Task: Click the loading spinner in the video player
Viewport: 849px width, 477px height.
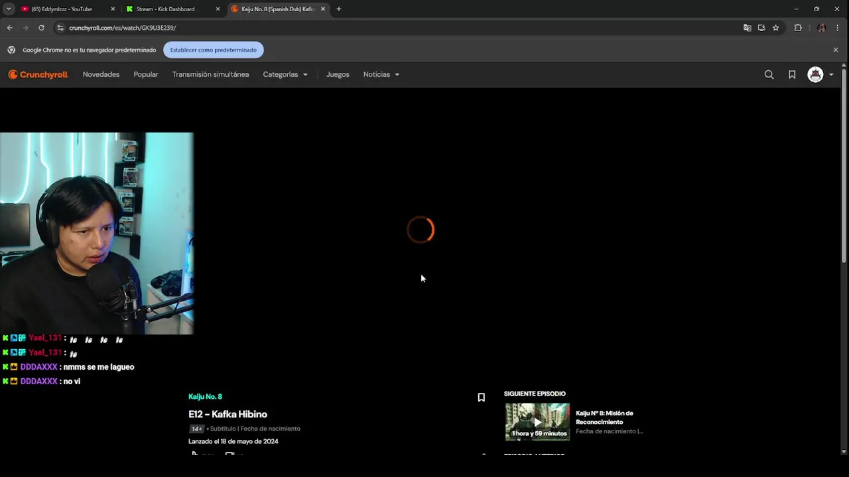Action: coord(421,229)
